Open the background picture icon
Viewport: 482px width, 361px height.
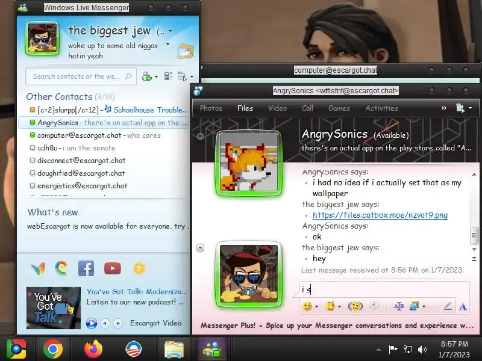click(x=414, y=306)
